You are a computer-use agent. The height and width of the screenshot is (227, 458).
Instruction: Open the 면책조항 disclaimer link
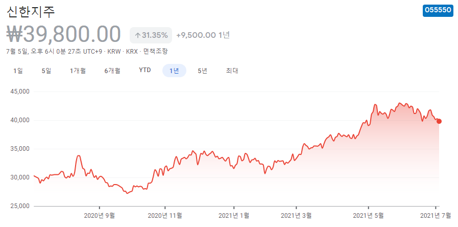(x=156, y=52)
